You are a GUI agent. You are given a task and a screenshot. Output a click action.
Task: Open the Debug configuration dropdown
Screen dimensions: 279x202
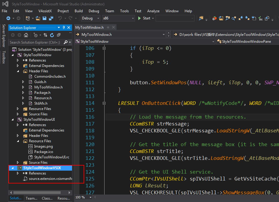98,18
